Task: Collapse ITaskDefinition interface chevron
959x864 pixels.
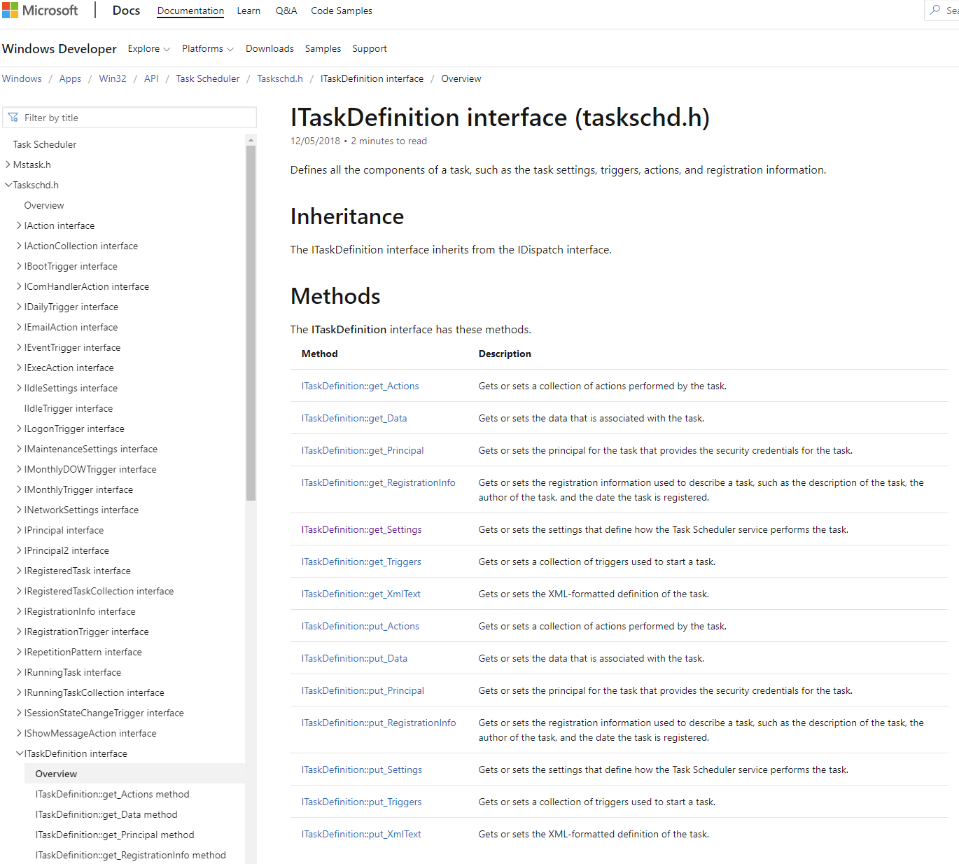Action: [x=20, y=753]
